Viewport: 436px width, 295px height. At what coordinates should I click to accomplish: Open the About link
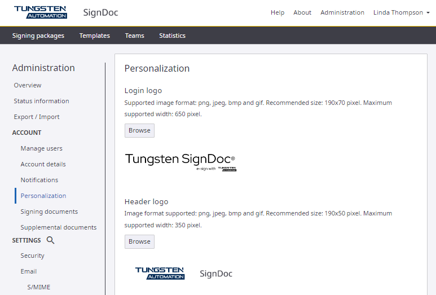coord(302,12)
